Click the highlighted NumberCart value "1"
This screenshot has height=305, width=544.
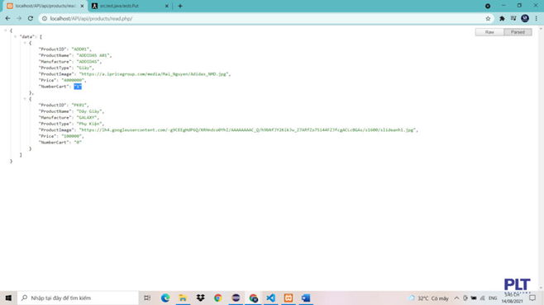(x=78, y=87)
